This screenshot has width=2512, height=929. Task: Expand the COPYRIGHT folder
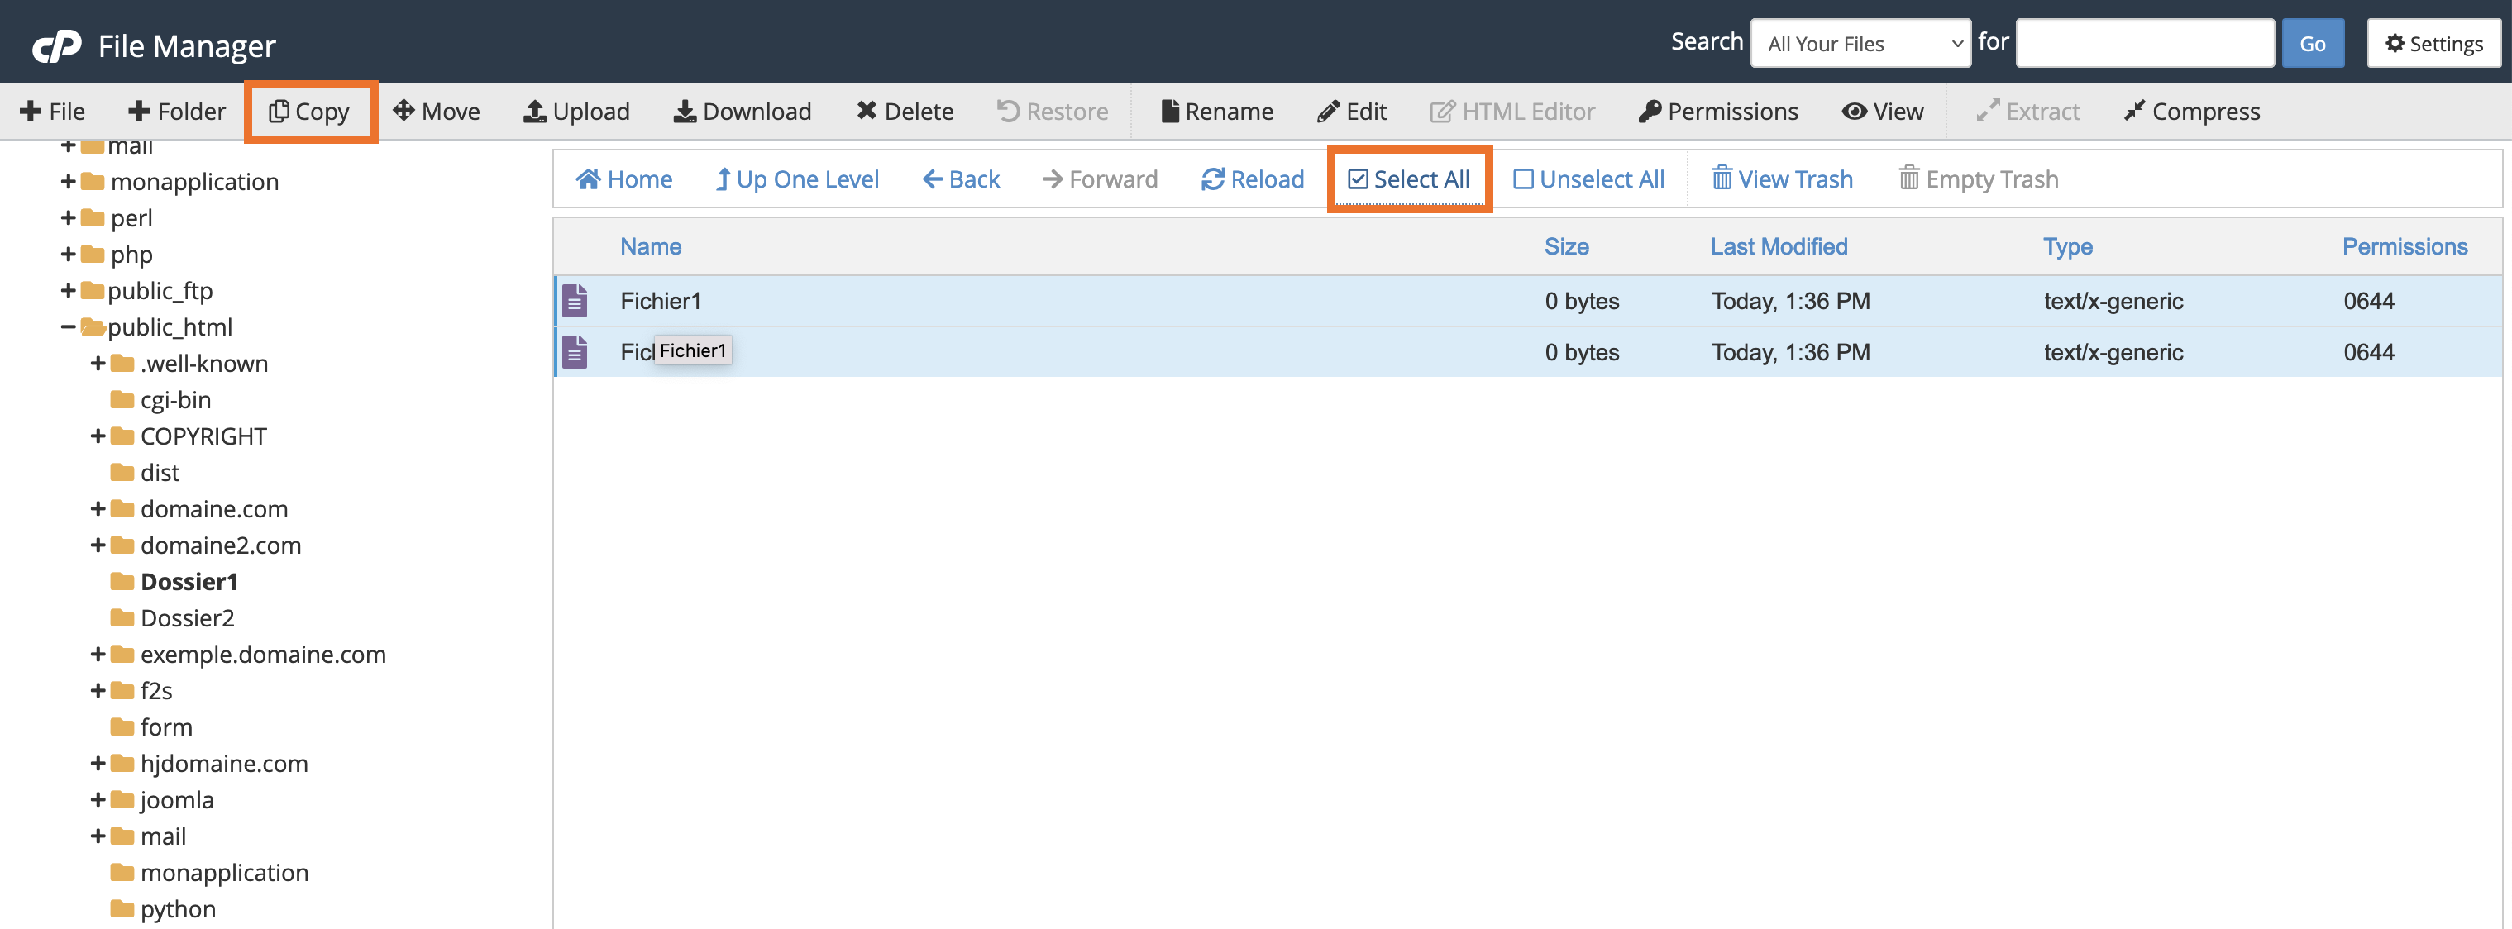coord(98,436)
